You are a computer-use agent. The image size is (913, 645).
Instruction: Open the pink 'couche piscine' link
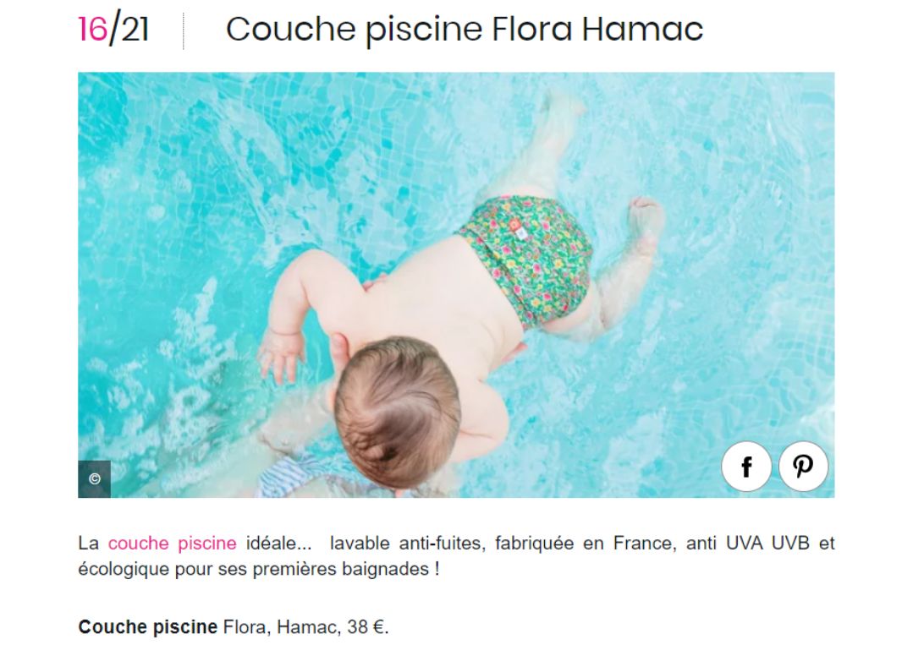(x=173, y=544)
